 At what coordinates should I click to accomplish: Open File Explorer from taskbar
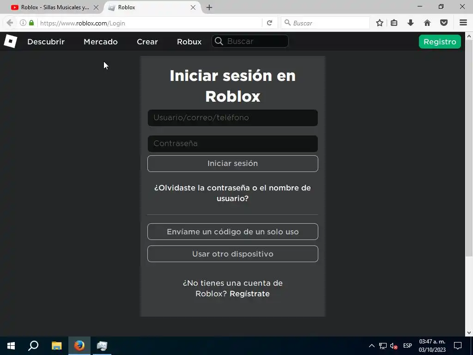tap(56, 346)
